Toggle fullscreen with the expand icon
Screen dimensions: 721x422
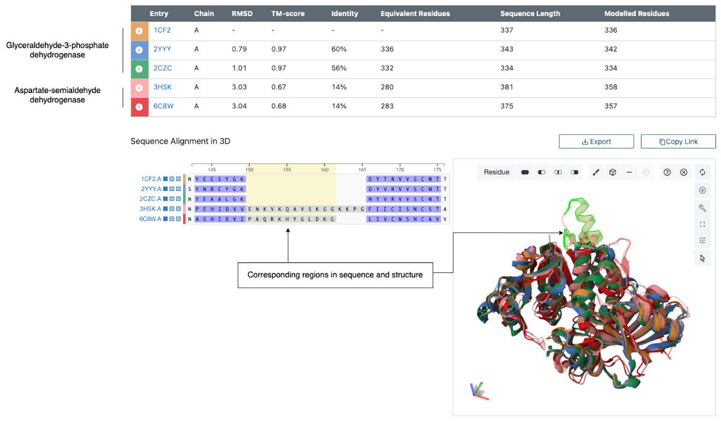(x=703, y=224)
